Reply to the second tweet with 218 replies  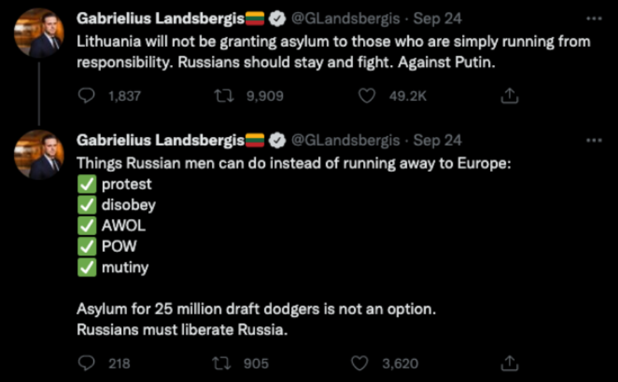tap(87, 363)
